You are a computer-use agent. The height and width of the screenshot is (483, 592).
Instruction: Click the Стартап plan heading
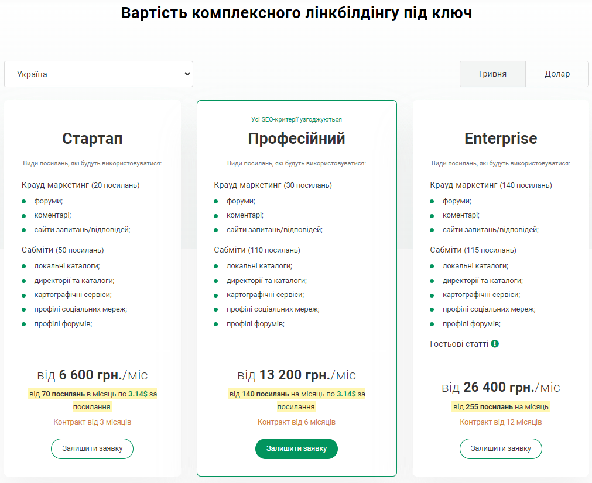[x=93, y=139]
